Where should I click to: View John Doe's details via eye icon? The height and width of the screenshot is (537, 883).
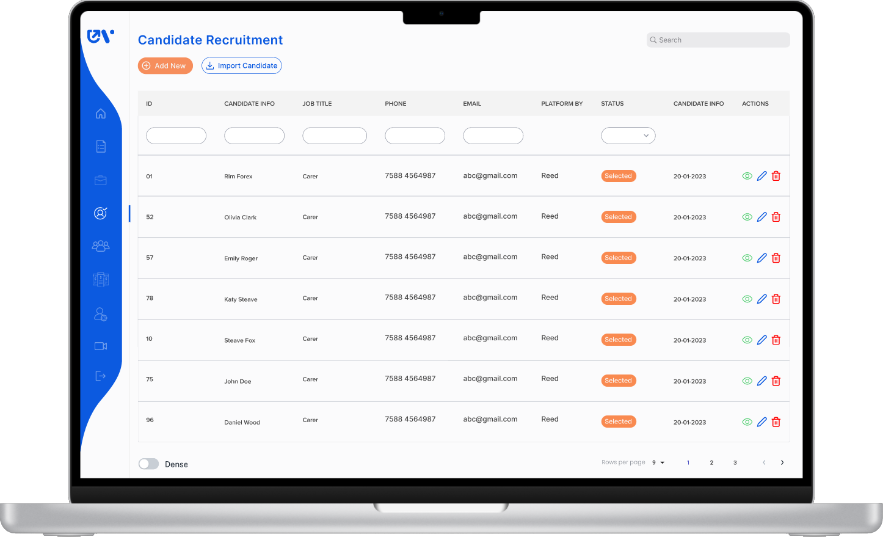(x=747, y=381)
